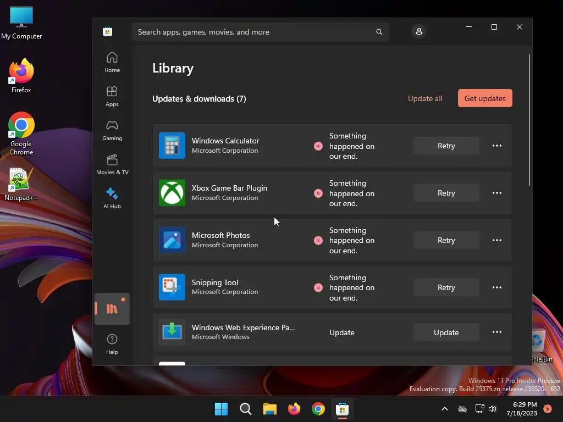563x422 pixels.
Task: Click the Get updates button
Action: (x=485, y=98)
